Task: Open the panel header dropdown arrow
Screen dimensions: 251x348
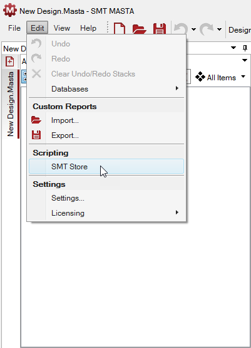Action: pos(233,48)
